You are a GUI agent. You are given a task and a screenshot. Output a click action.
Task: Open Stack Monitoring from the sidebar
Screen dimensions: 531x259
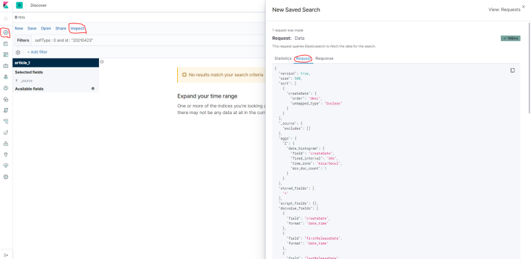pos(5,166)
